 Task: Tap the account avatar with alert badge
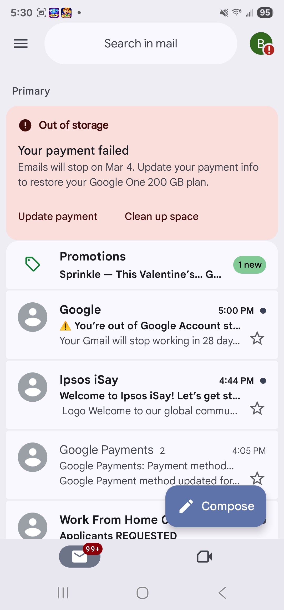(x=261, y=43)
